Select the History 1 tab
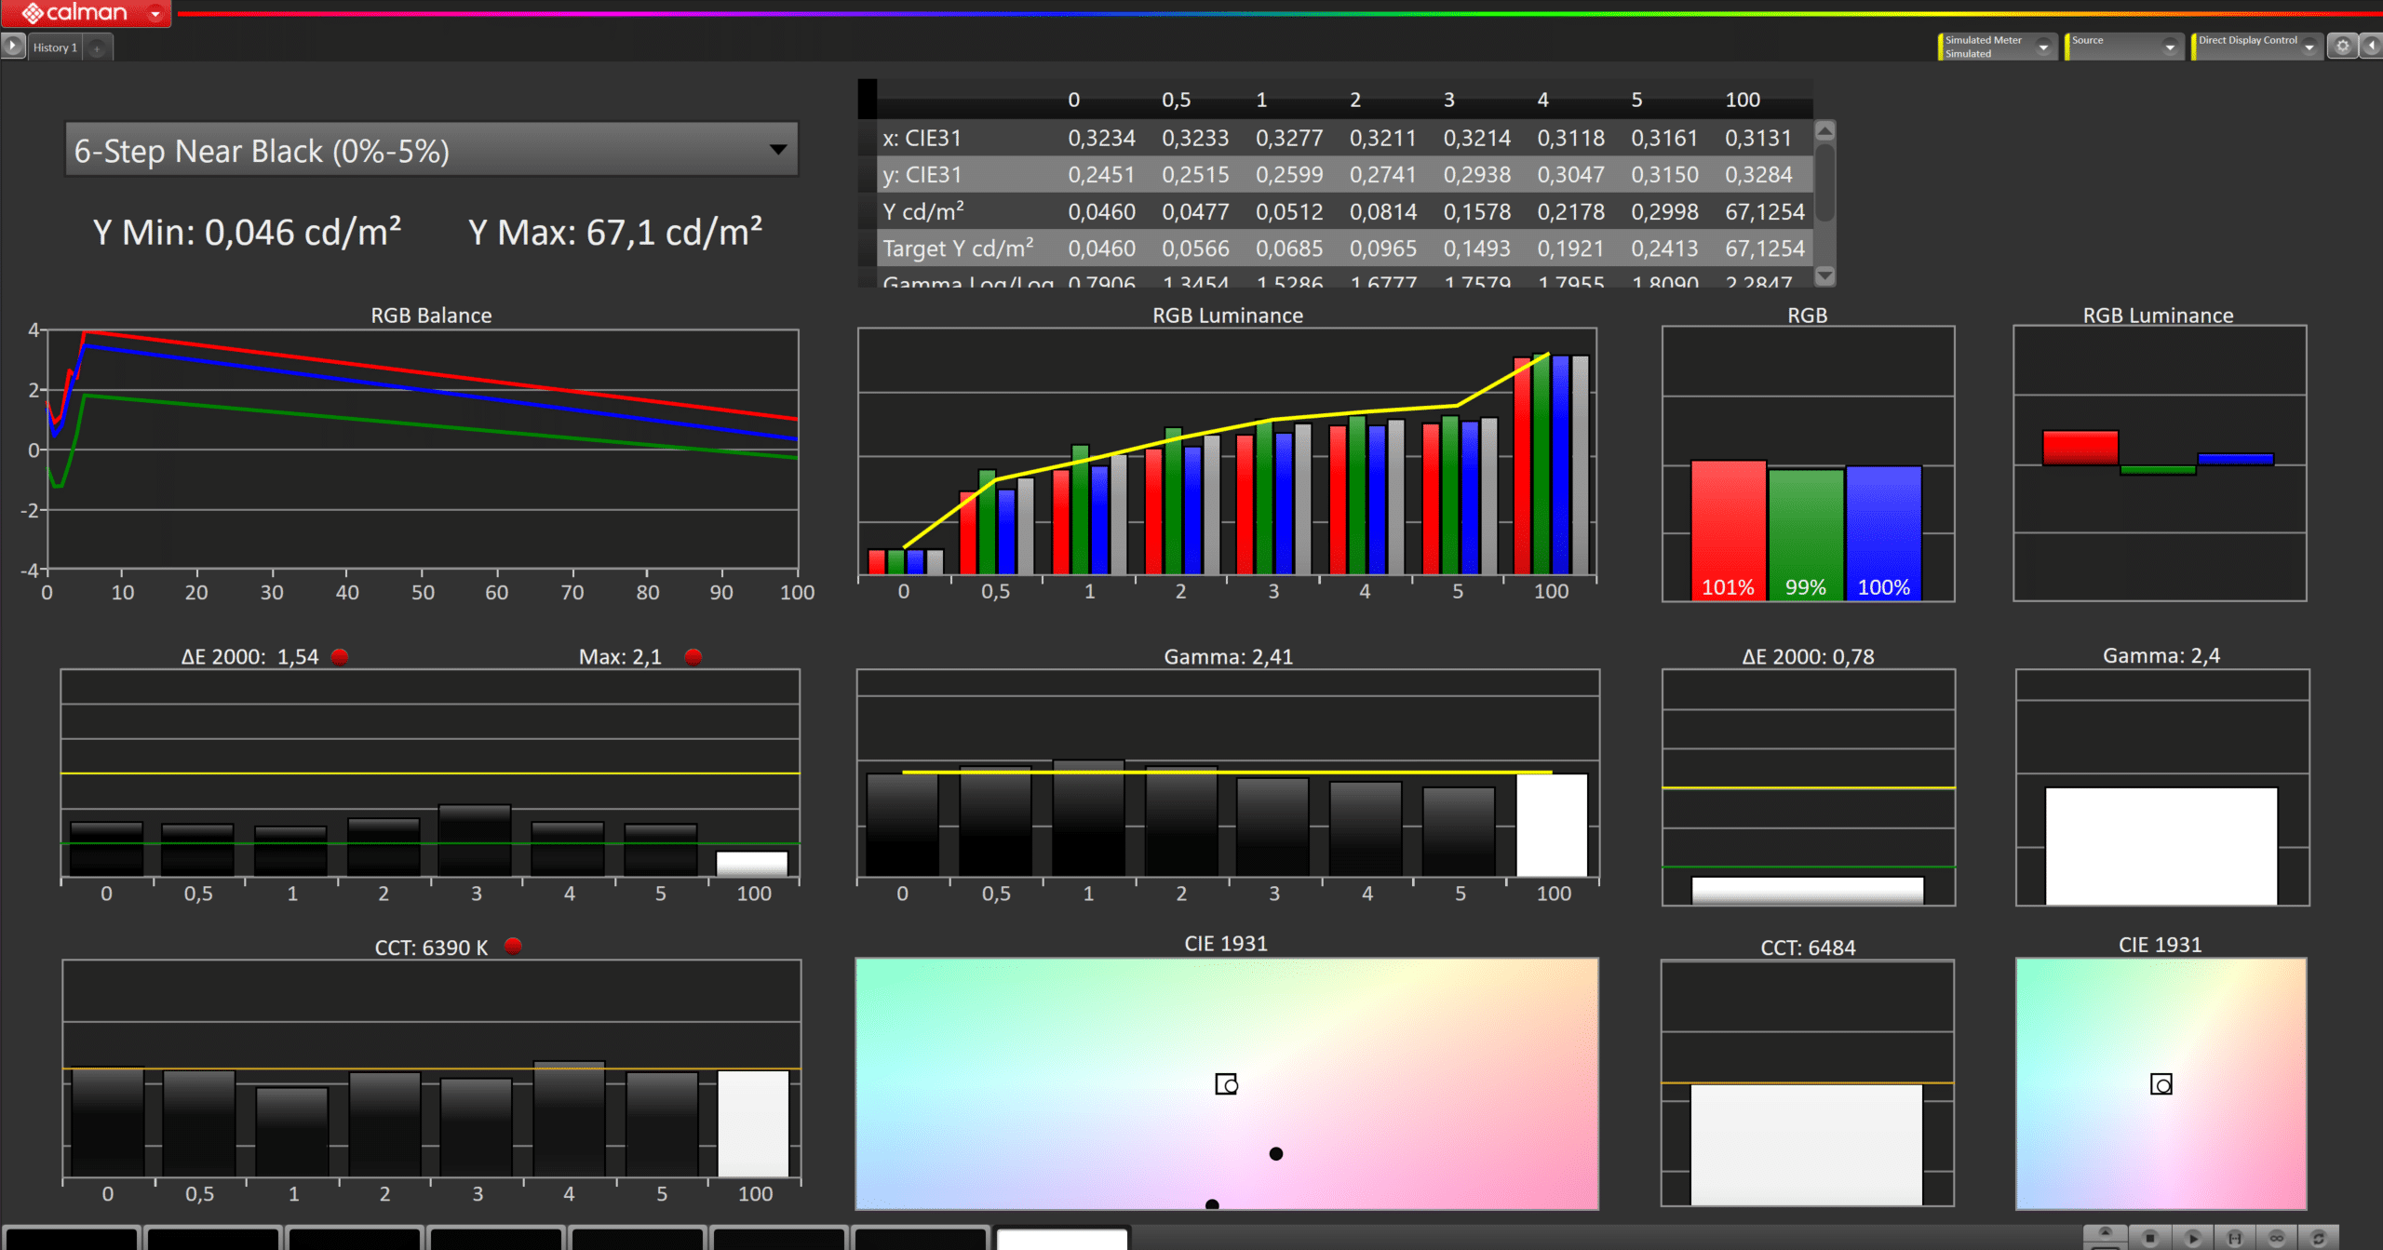Image resolution: width=2383 pixels, height=1250 pixels. [55, 47]
